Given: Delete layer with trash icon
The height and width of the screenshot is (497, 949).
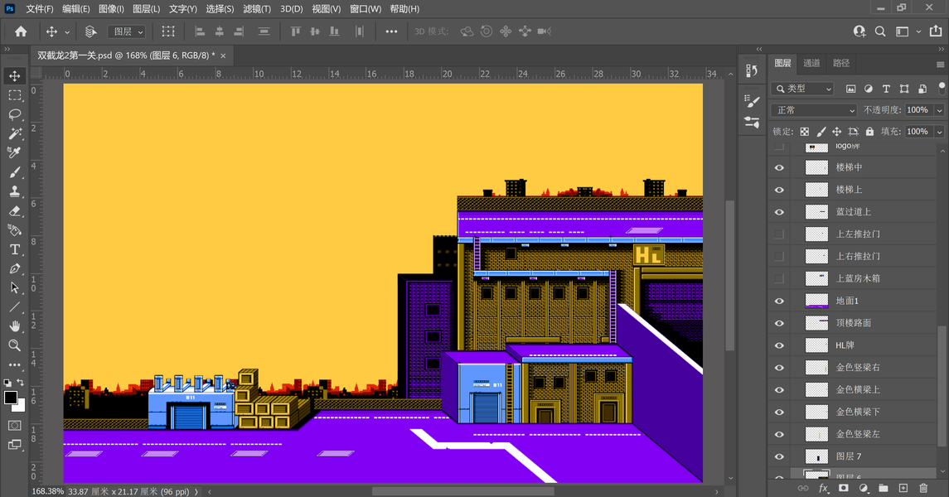Looking at the screenshot, I should 923,488.
